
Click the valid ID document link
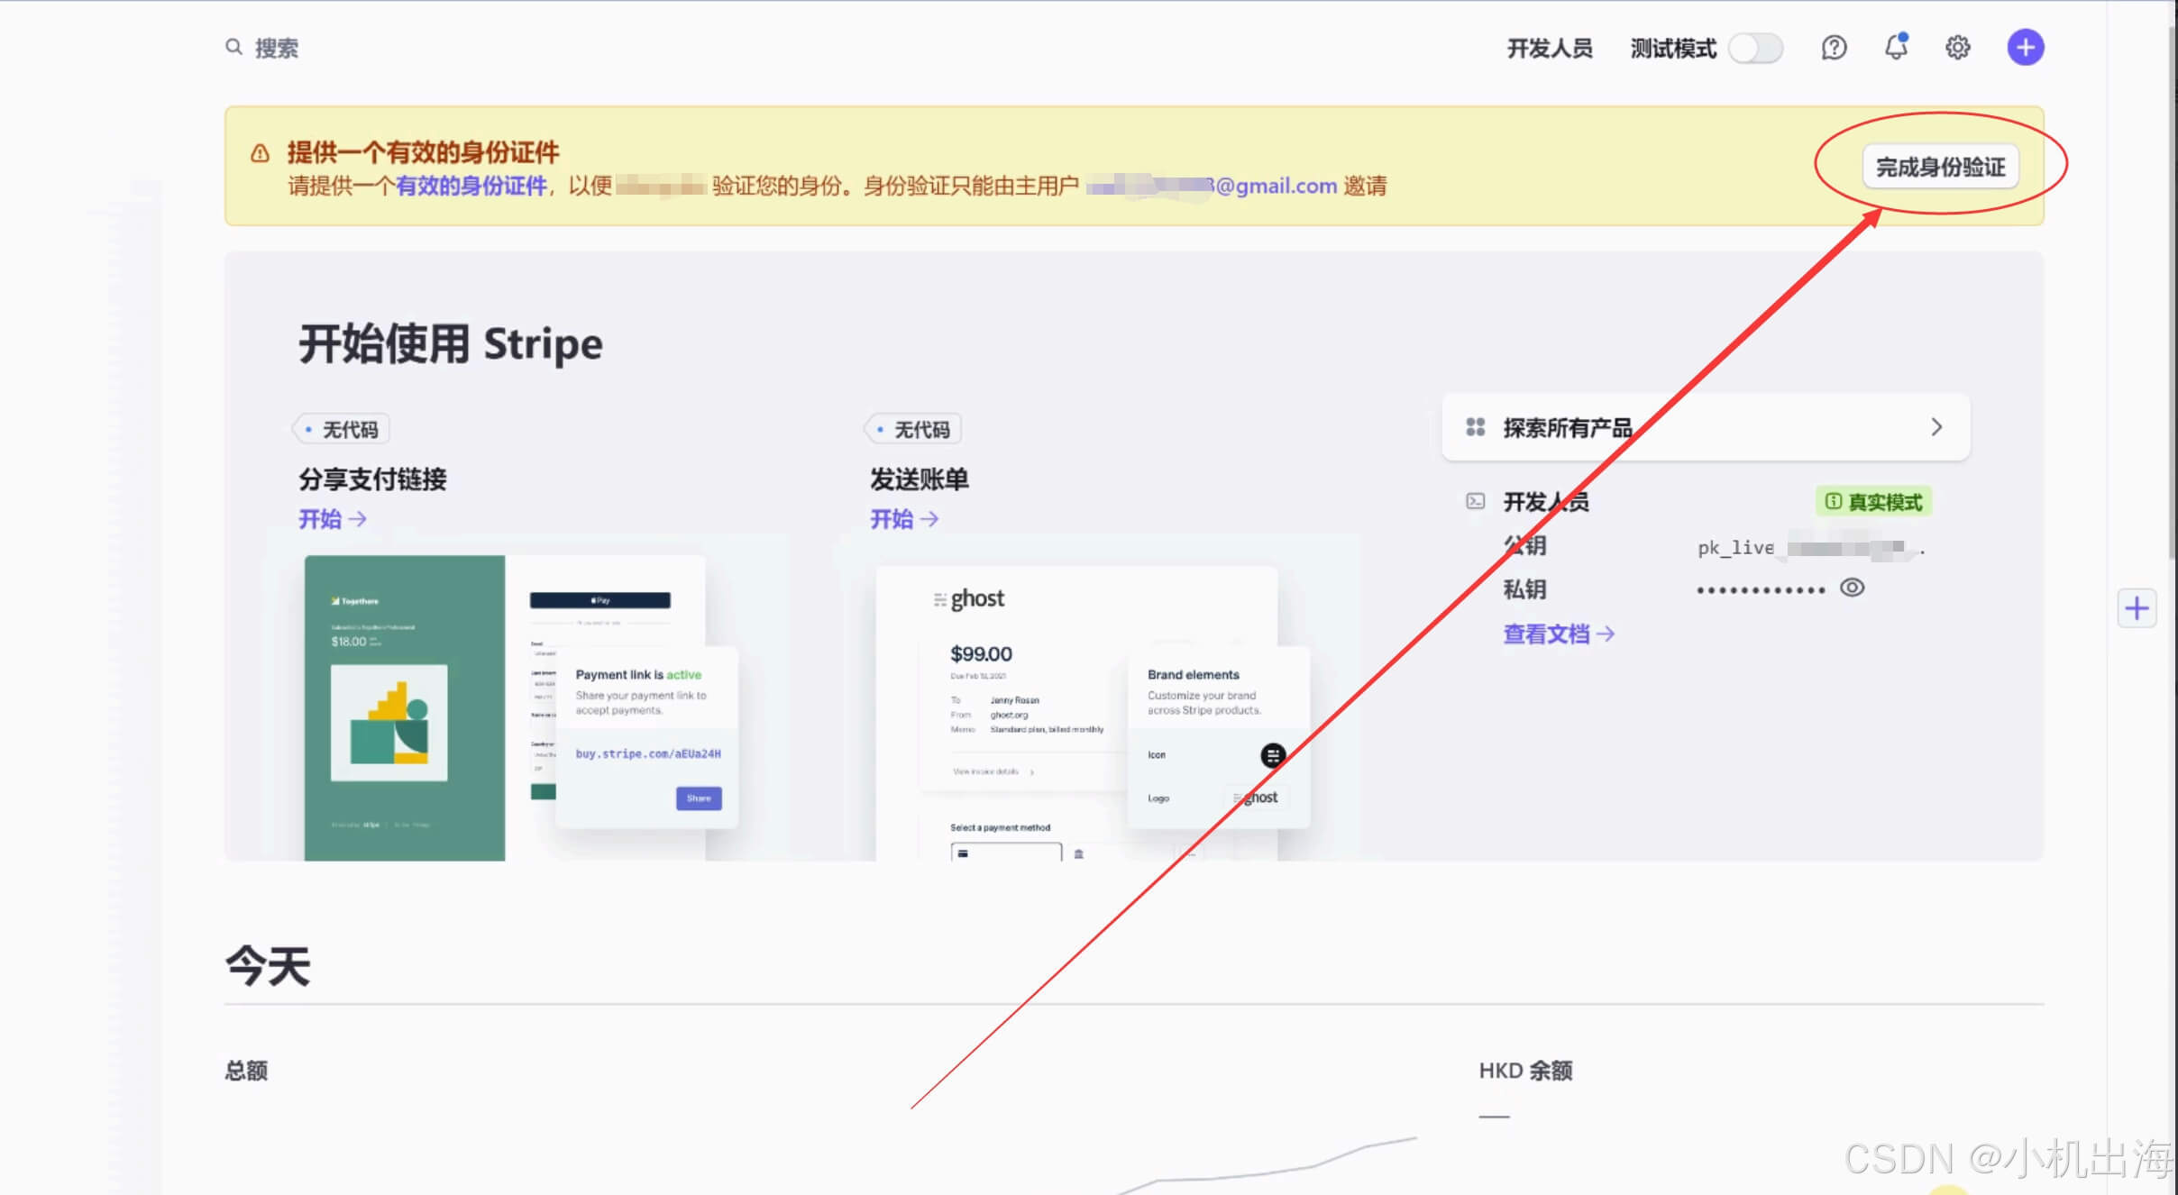[x=471, y=186]
